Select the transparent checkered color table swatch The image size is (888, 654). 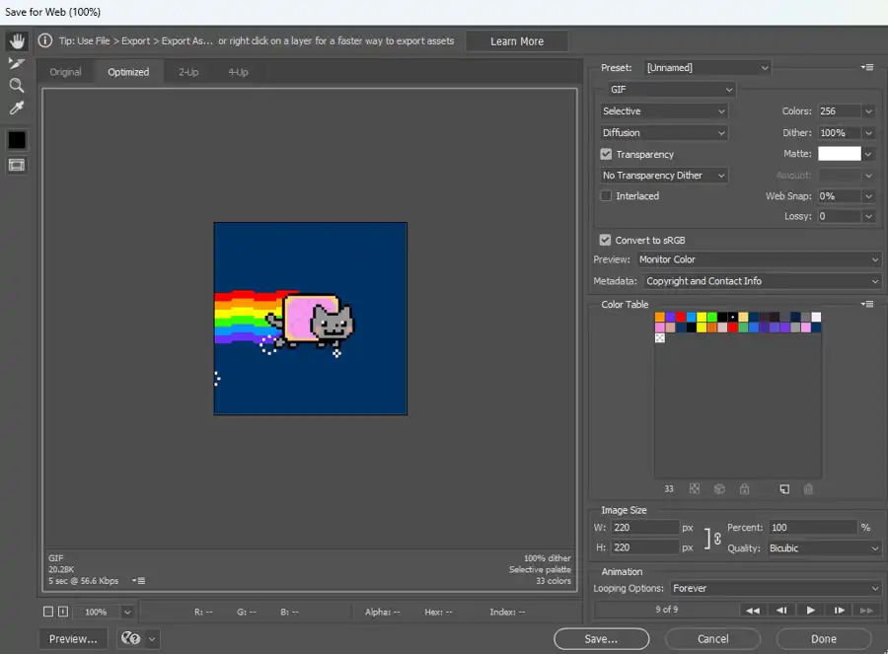click(x=660, y=338)
